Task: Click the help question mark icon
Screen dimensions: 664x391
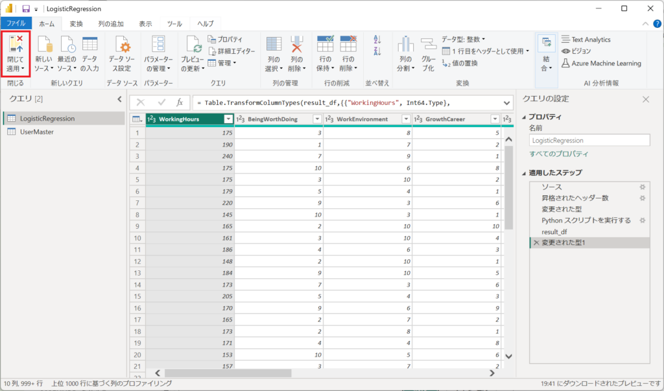Action: 658,24
